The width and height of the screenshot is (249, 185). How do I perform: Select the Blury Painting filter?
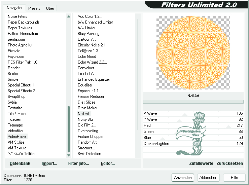pyautogui.click(x=88, y=34)
